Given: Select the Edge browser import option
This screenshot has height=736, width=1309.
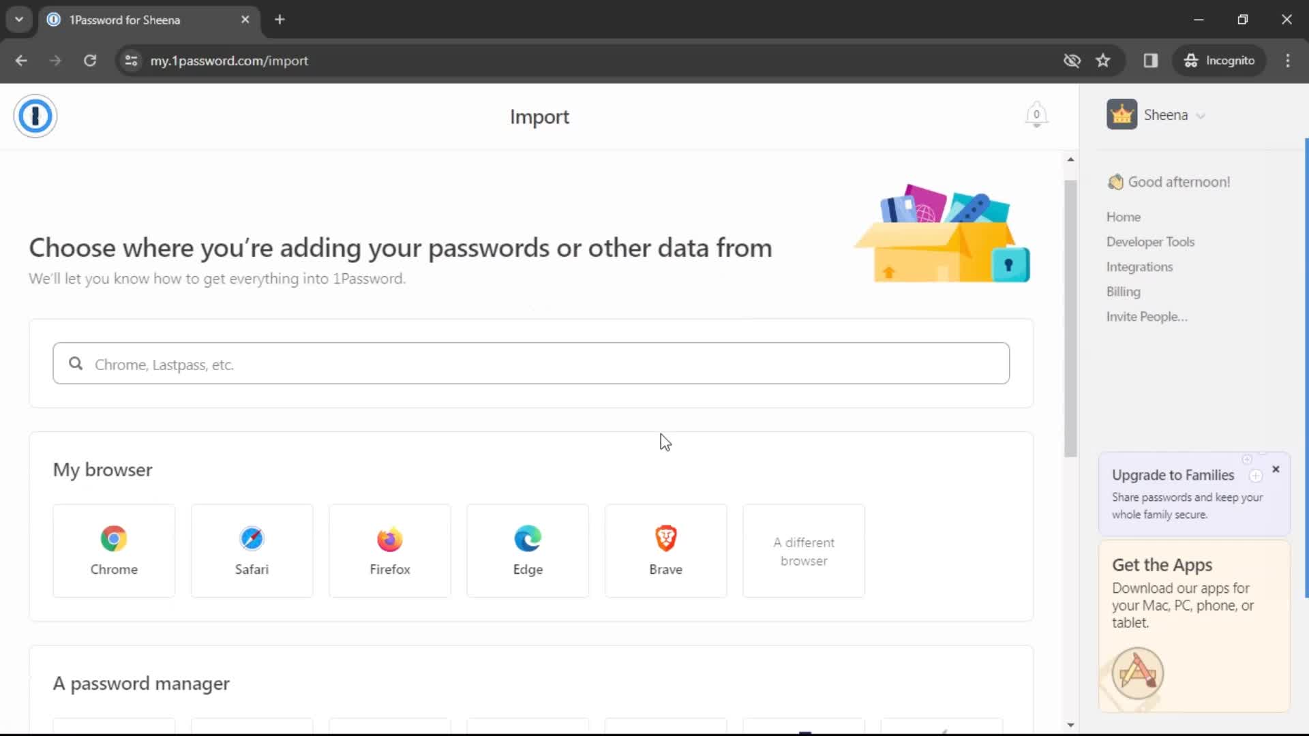Looking at the screenshot, I should coord(528,550).
